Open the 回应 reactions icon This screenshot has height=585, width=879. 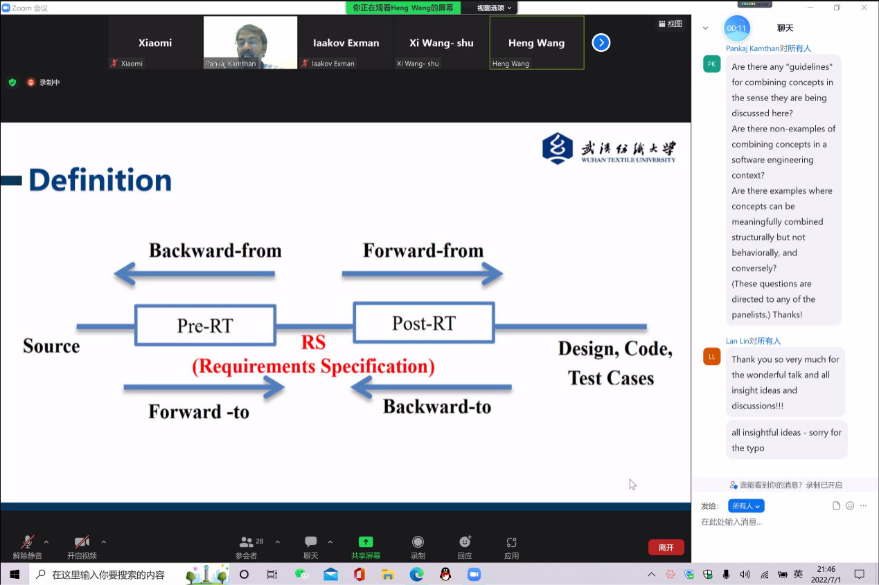pos(465,543)
